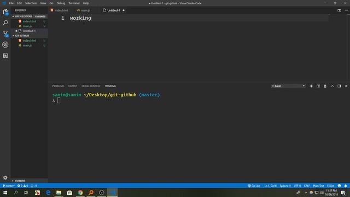Viewport: 350px width, 197px height.
Task: Open Task View in taskbar
Action: click(26, 193)
